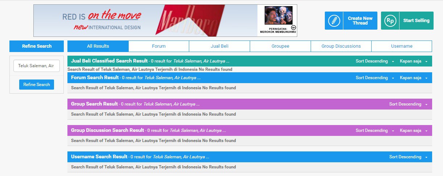
Task: Click the Group Search Result heading
Action: 95,104
